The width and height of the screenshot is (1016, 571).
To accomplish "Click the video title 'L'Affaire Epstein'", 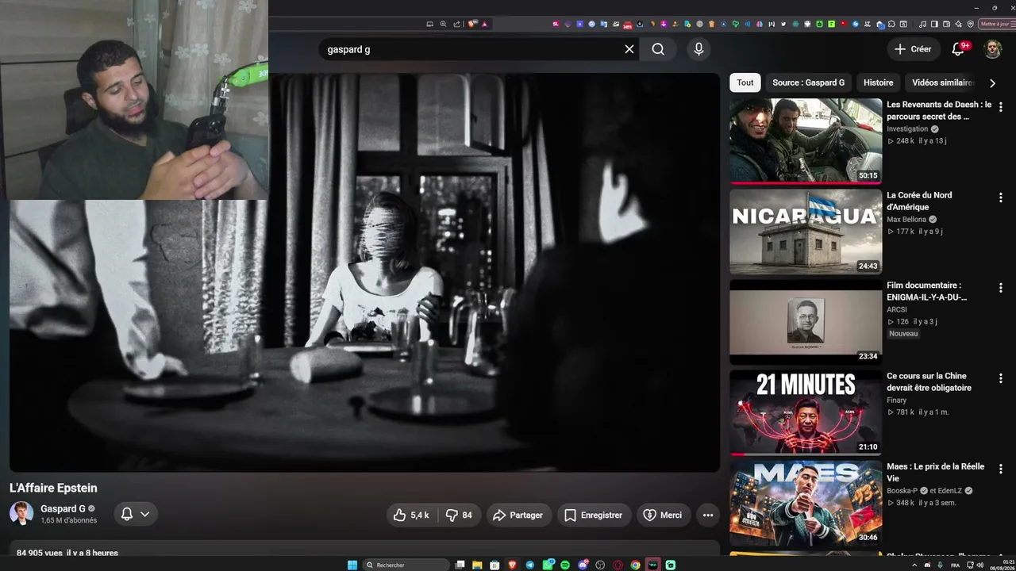I will click(53, 488).
